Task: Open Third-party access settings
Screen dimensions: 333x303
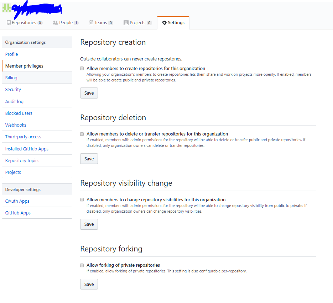Action: click(37, 137)
